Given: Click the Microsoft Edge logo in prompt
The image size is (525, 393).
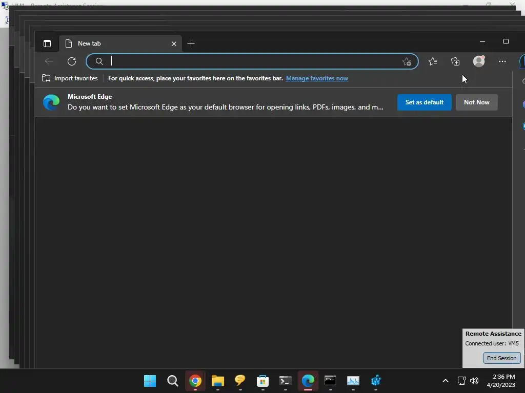Looking at the screenshot, I should pos(51,102).
